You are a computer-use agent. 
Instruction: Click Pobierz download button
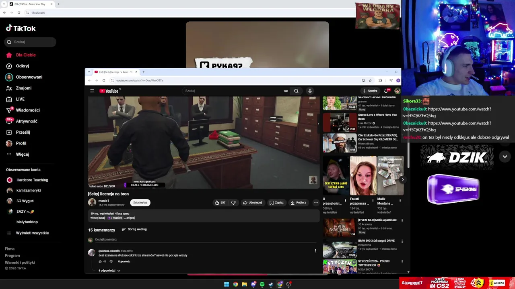click(299, 203)
